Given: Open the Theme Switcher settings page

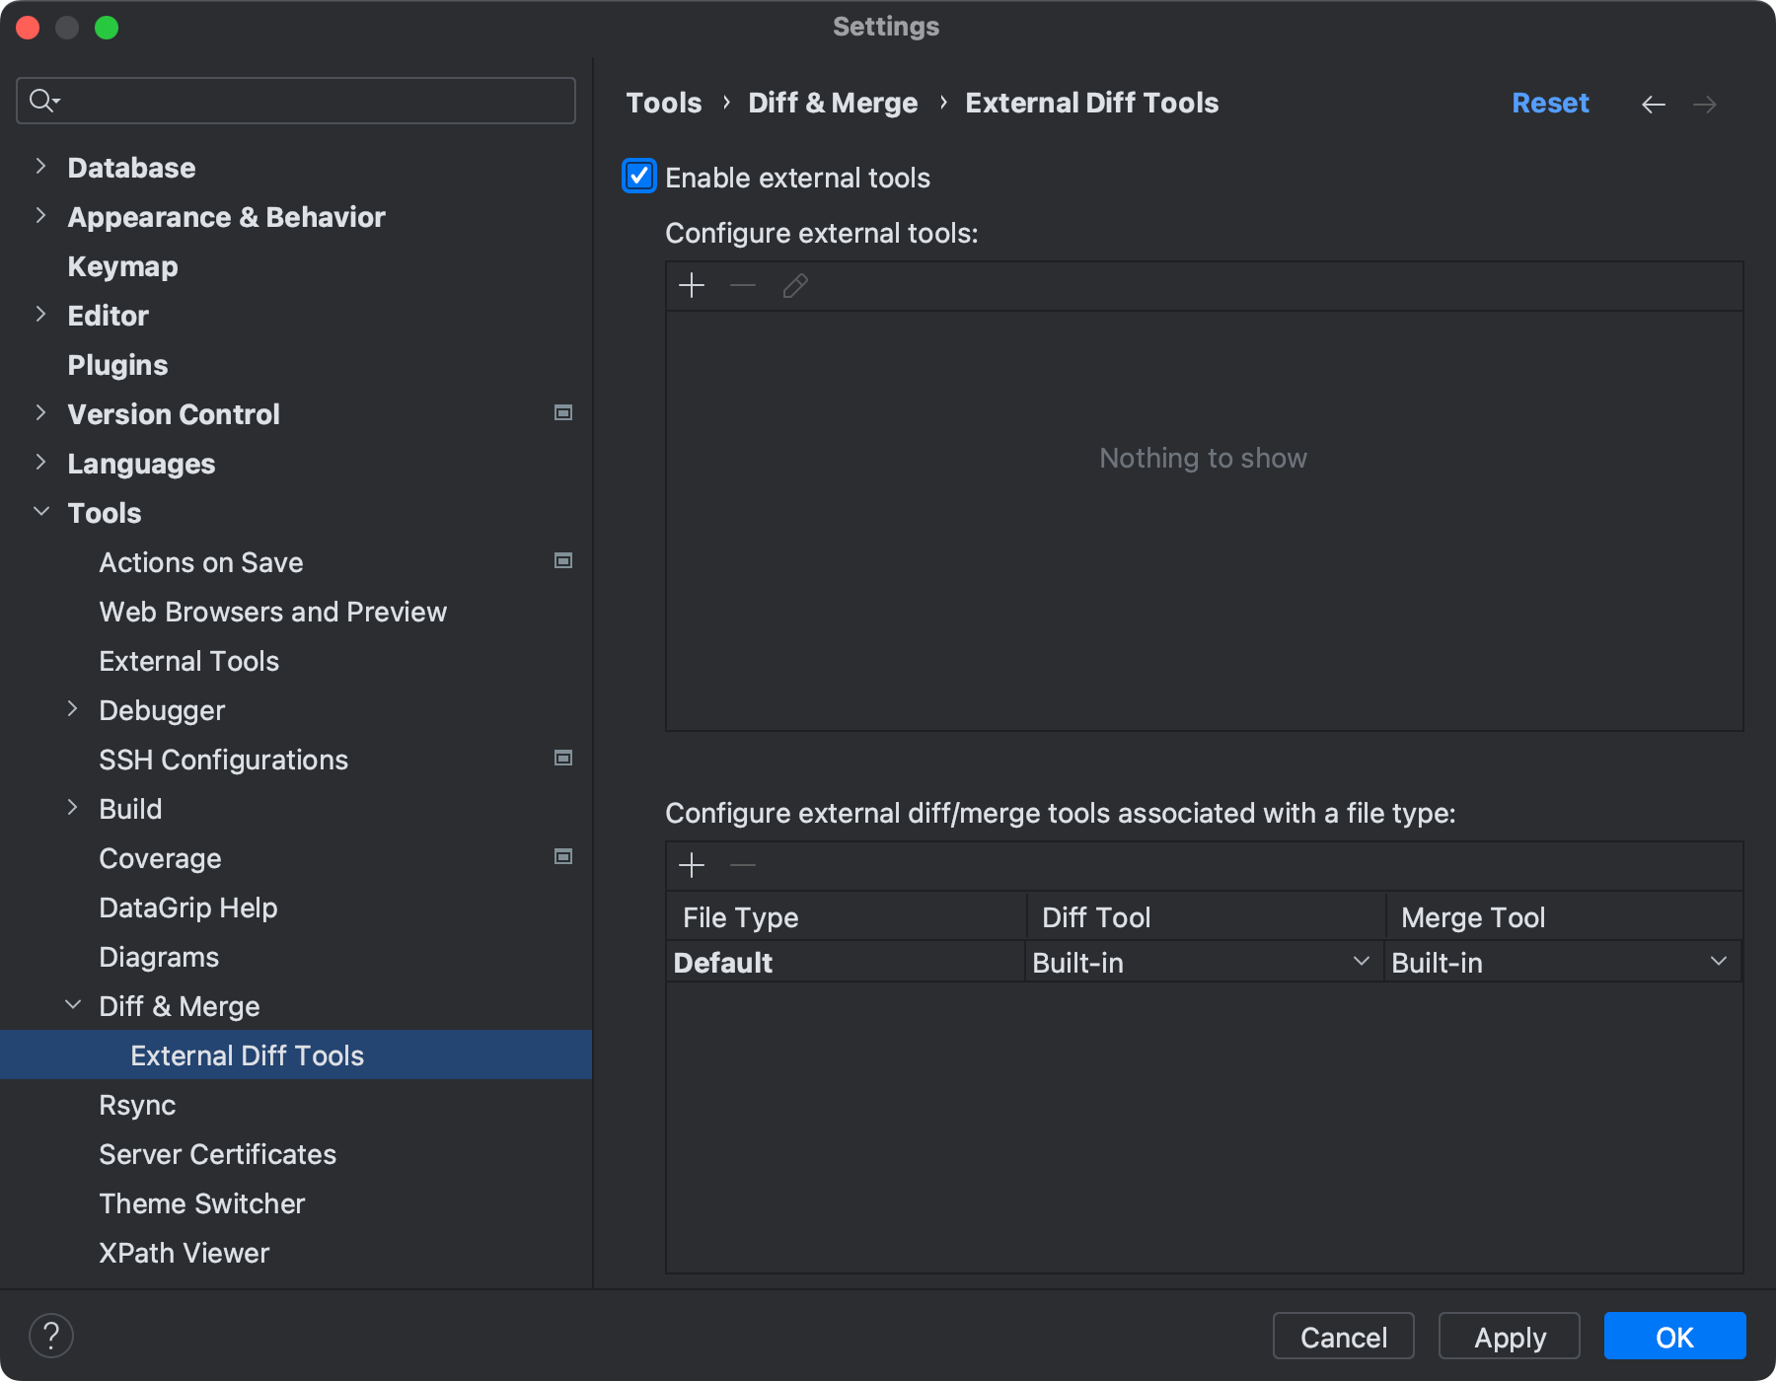Looking at the screenshot, I should click(201, 1203).
